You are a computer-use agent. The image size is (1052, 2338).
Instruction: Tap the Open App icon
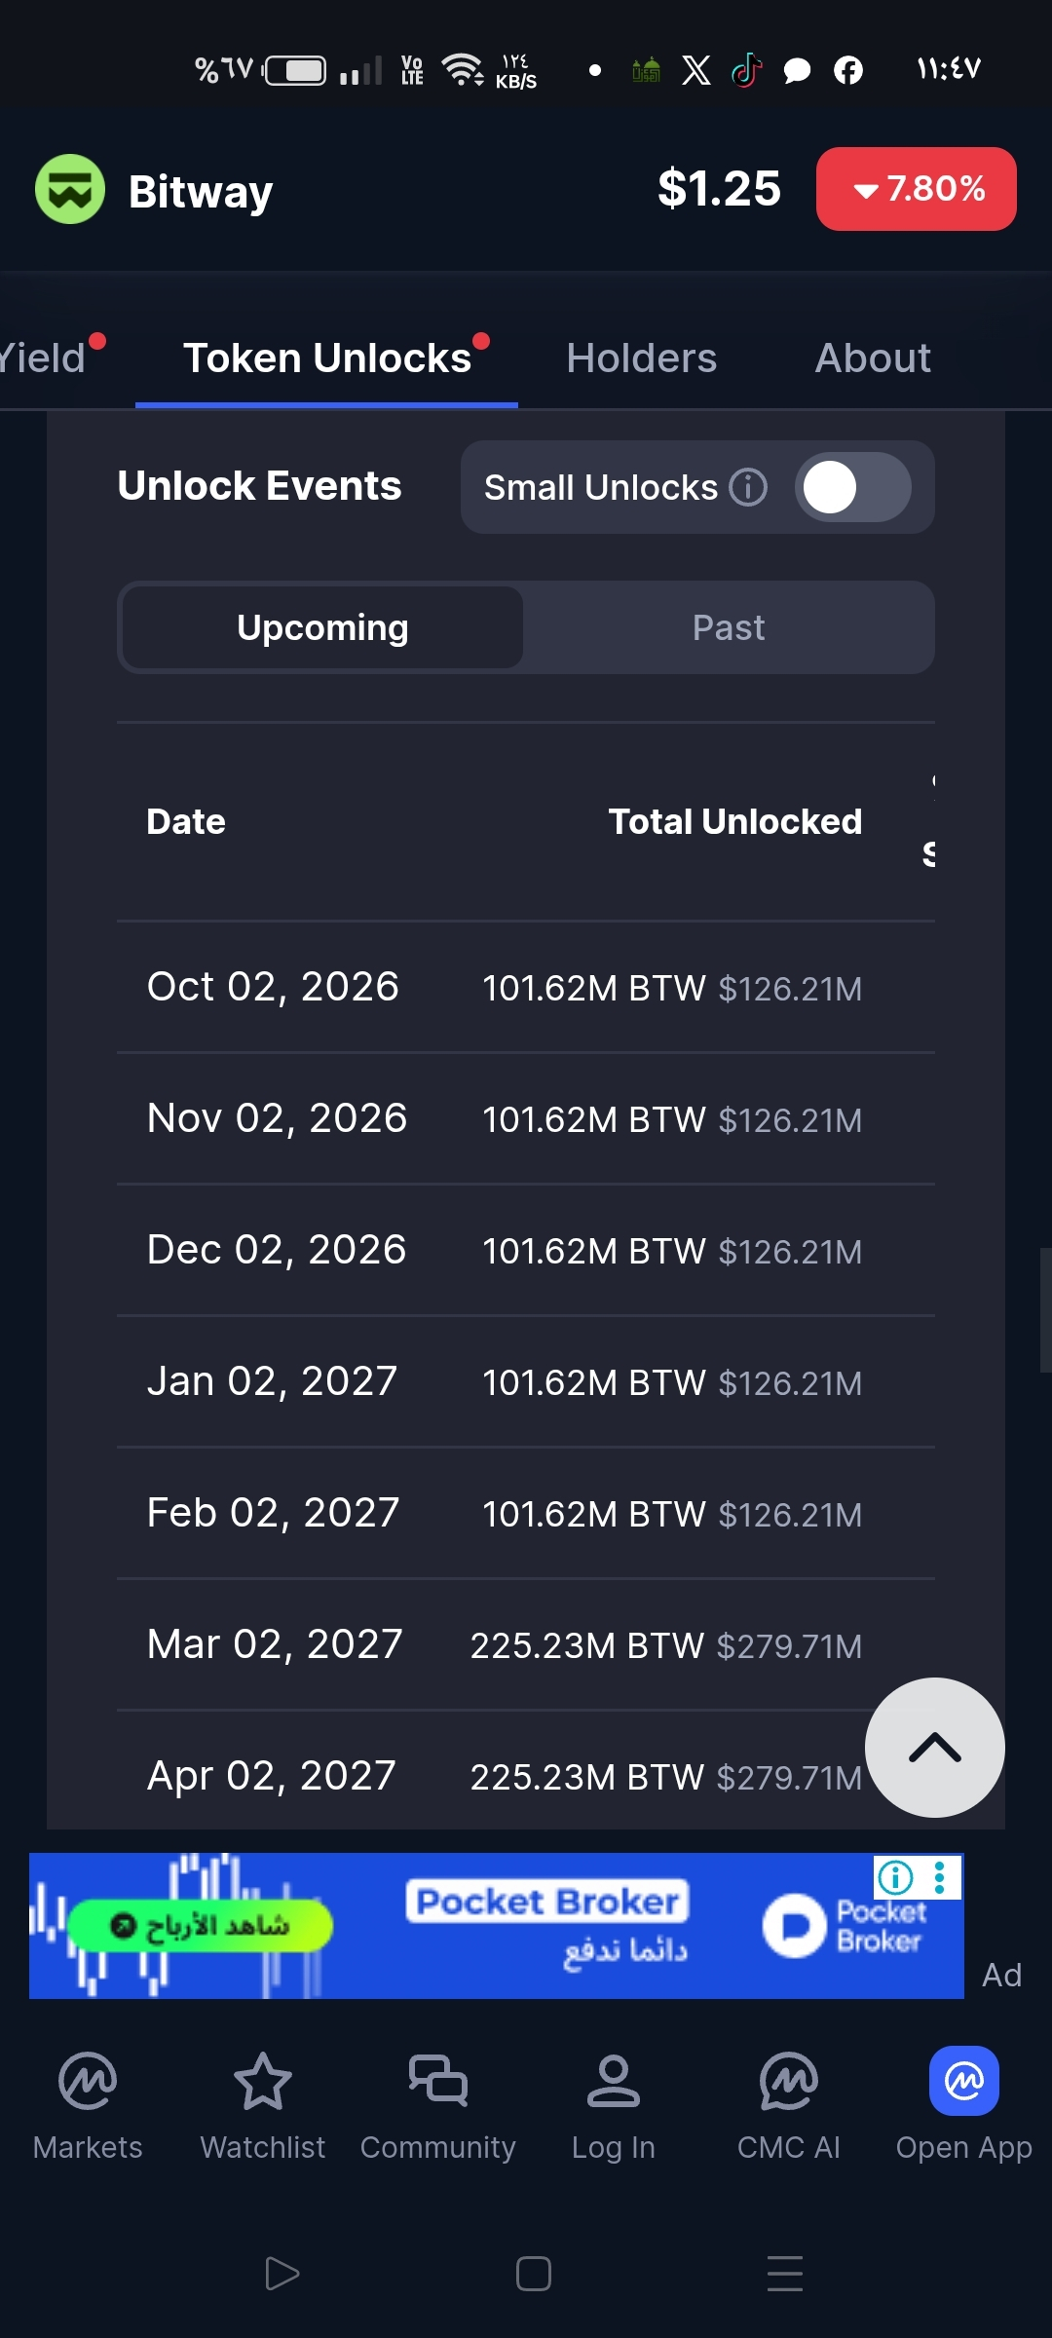[964, 2081]
